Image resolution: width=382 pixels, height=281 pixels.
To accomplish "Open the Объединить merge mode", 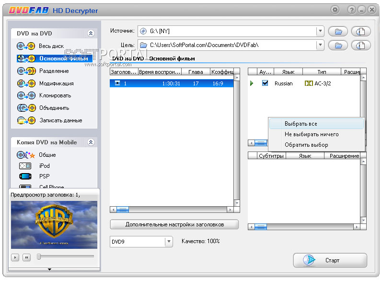I will coord(43,108).
